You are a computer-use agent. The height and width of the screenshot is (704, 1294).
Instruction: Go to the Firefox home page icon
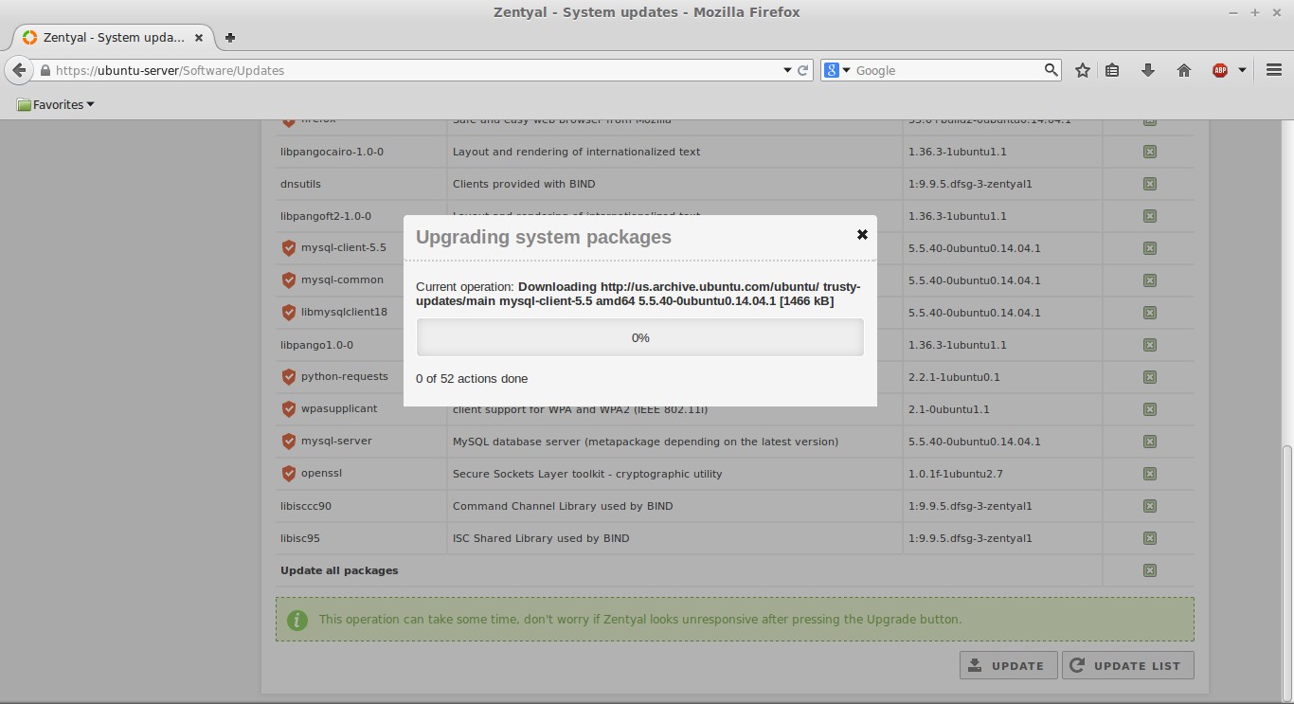[1184, 70]
